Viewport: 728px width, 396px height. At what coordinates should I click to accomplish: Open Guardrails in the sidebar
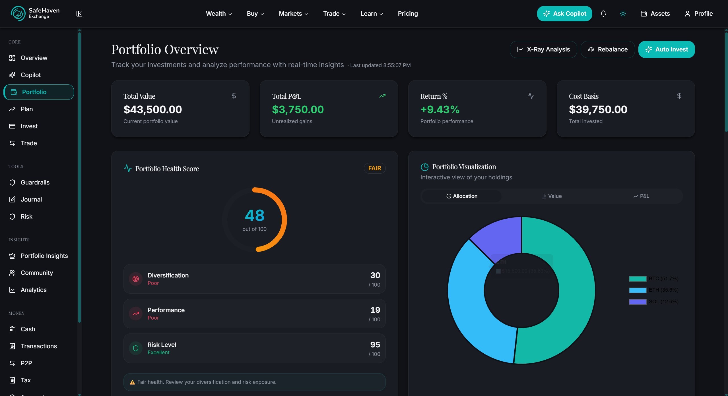pyautogui.click(x=35, y=182)
